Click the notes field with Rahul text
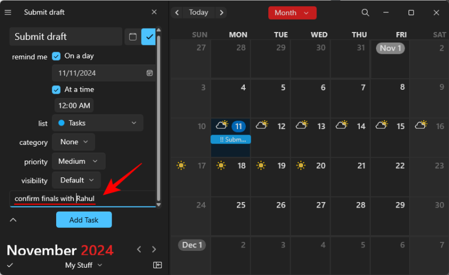The width and height of the screenshot is (449, 275). (x=83, y=199)
